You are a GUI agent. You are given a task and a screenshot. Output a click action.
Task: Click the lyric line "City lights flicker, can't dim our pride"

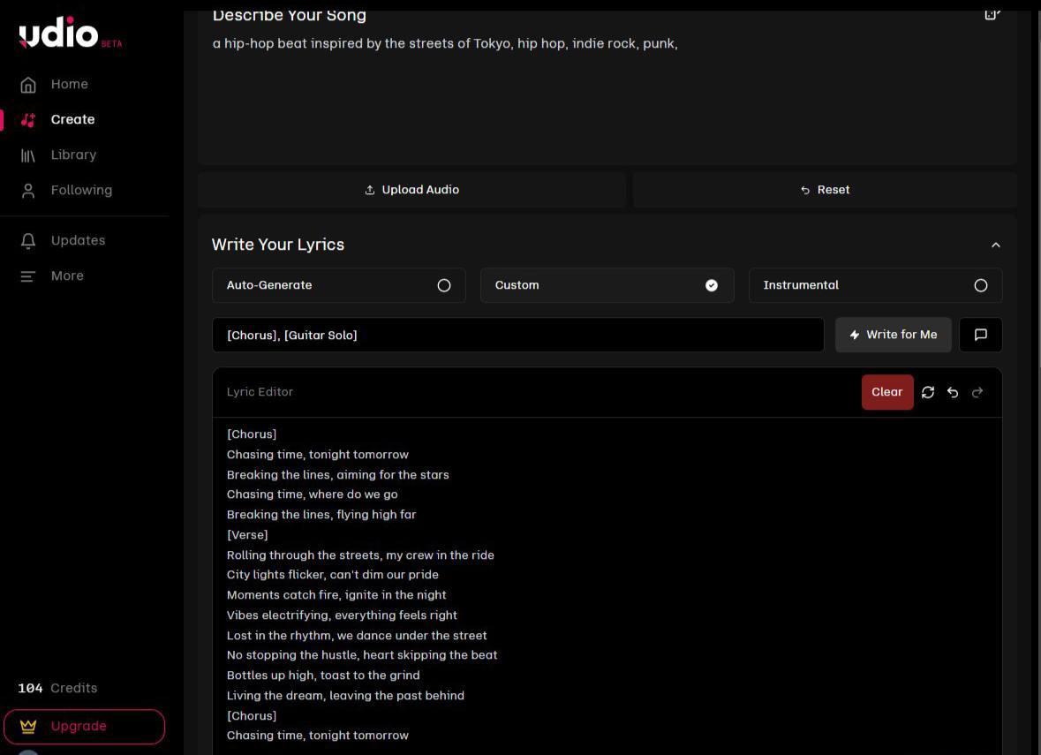tap(333, 575)
